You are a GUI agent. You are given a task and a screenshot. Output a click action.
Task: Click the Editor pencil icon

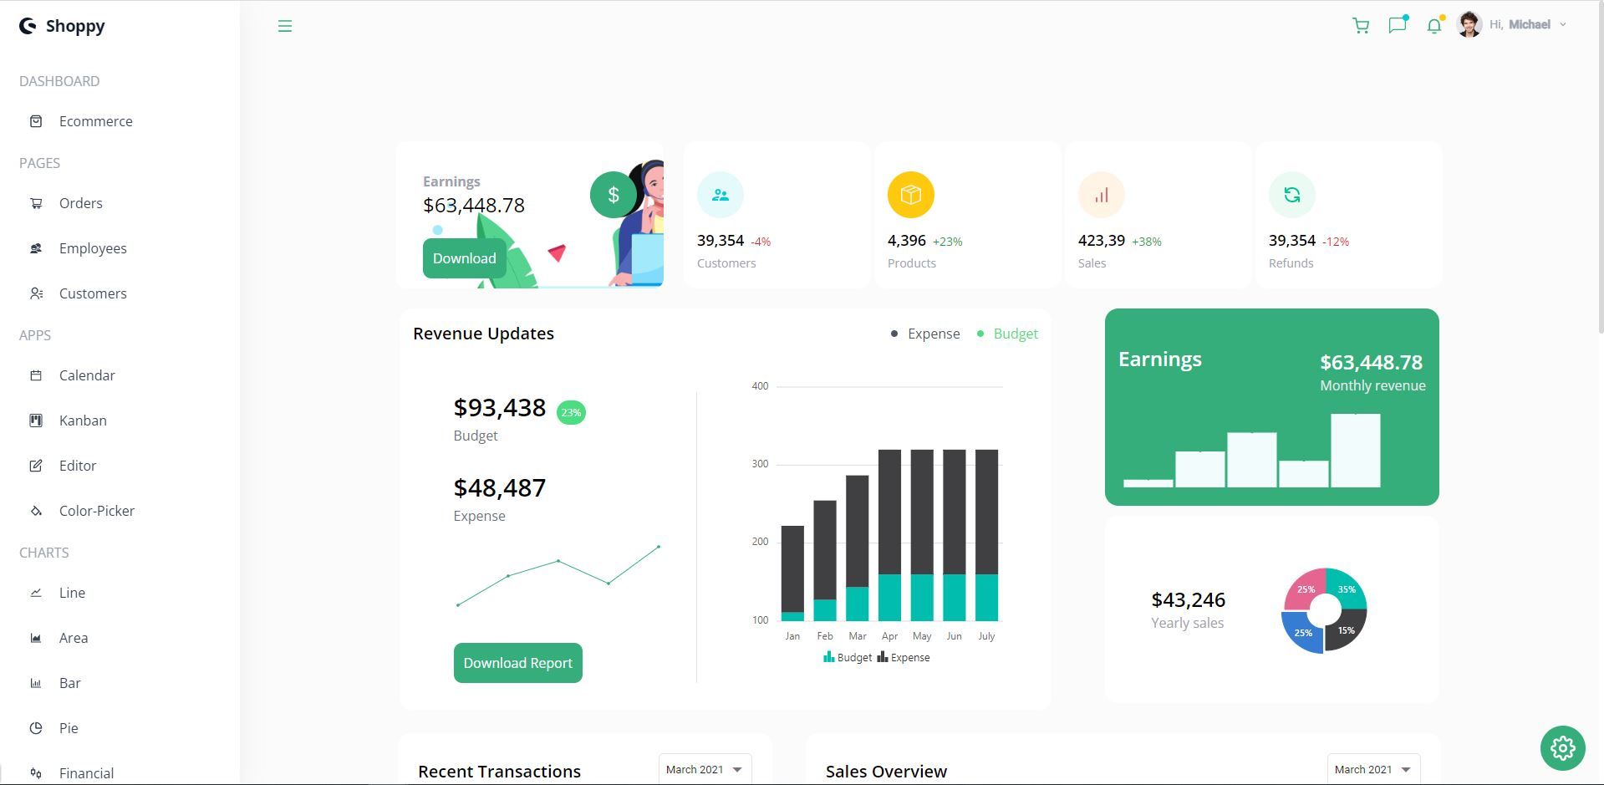[36, 466]
